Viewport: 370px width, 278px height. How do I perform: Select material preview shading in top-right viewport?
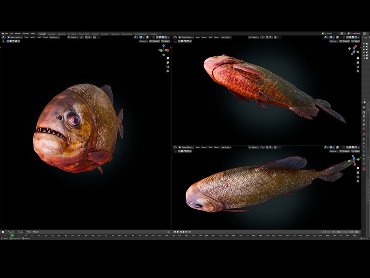pos(353,37)
